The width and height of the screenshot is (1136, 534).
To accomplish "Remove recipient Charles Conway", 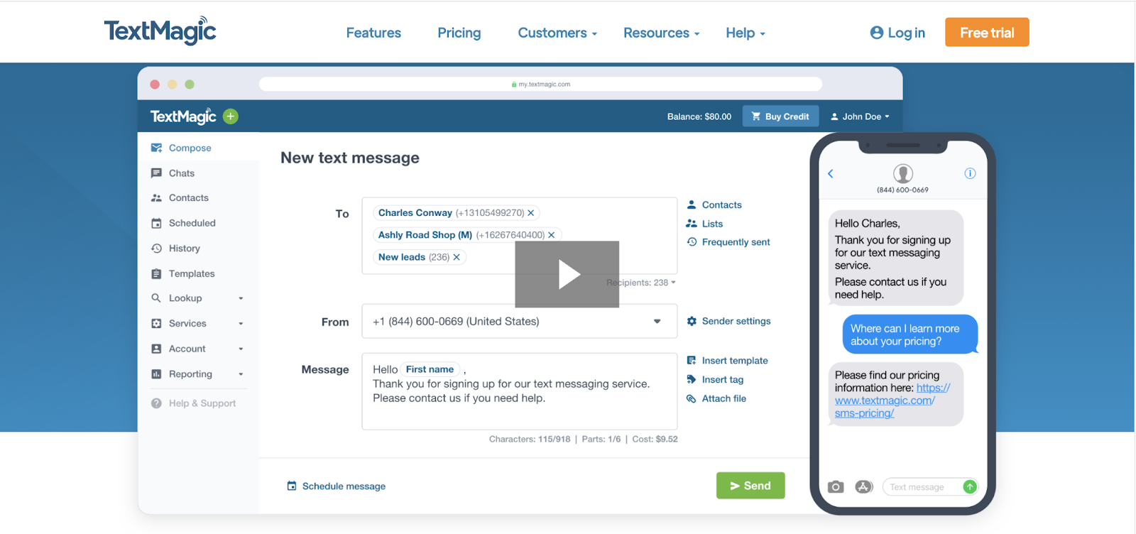I will click(530, 213).
